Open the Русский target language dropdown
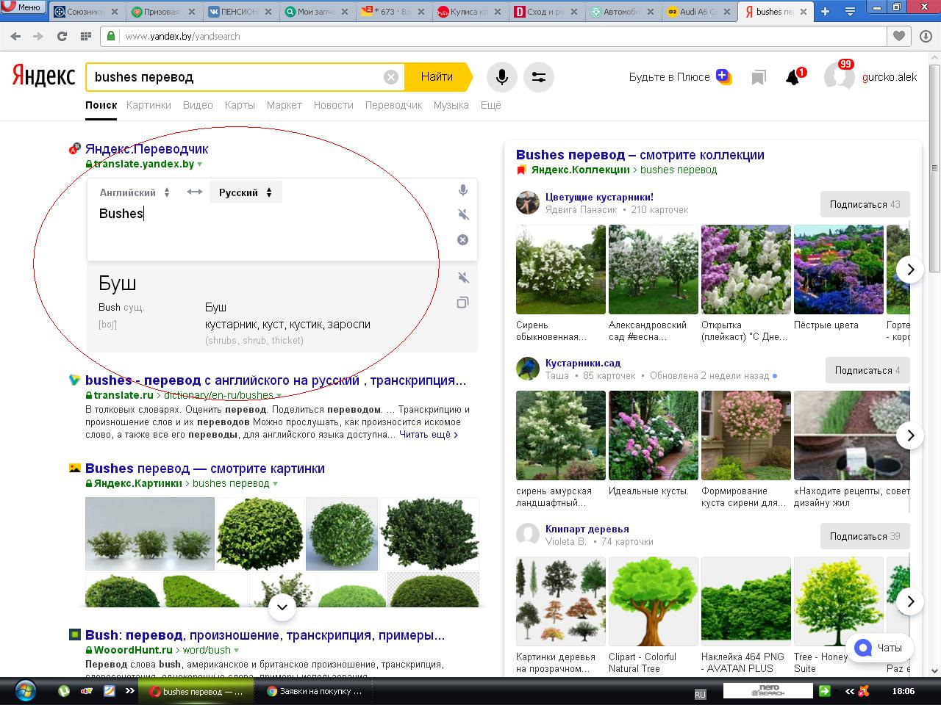The image size is (941, 705). [245, 192]
